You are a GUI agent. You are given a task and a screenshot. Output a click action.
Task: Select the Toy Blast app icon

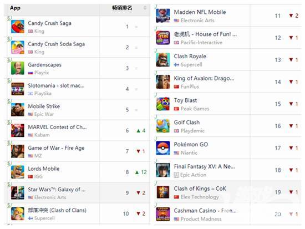163,104
